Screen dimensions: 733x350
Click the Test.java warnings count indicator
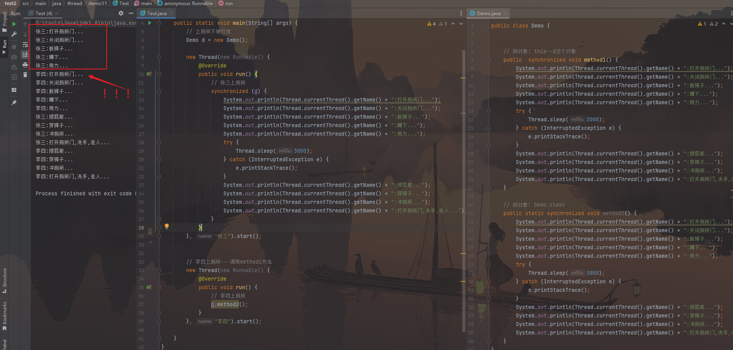(431, 24)
